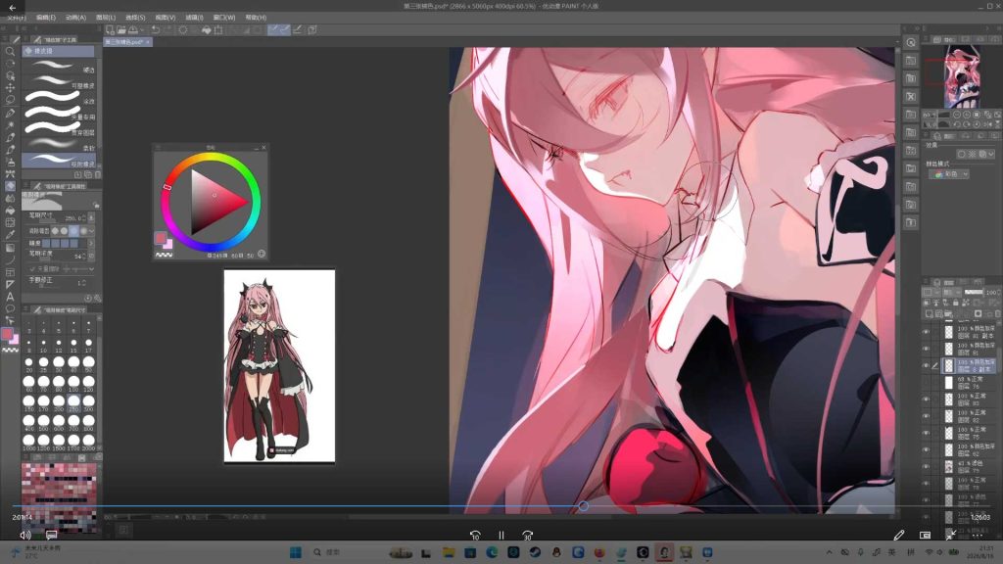Select the Eraser tool in the toolbox

[x=10, y=186]
